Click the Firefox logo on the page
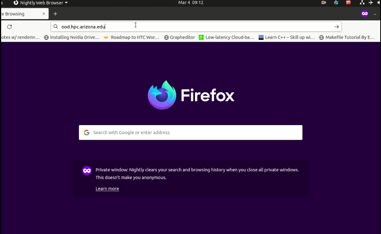The width and height of the screenshot is (381, 234). point(162,95)
